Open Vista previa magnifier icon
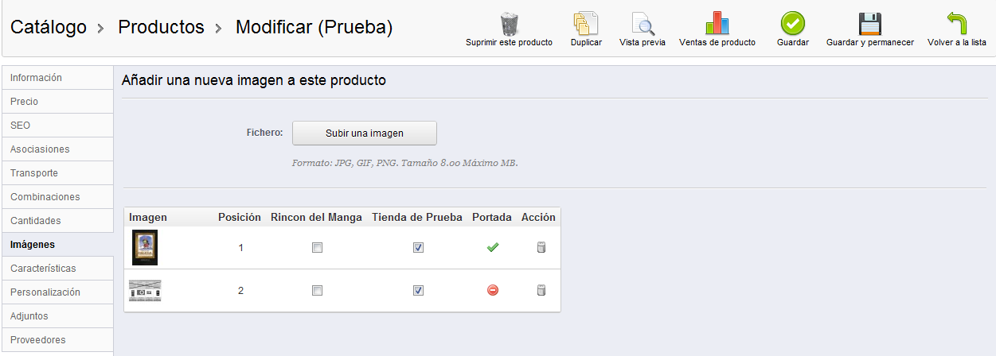Viewport: 996px width, 356px height. [642, 24]
